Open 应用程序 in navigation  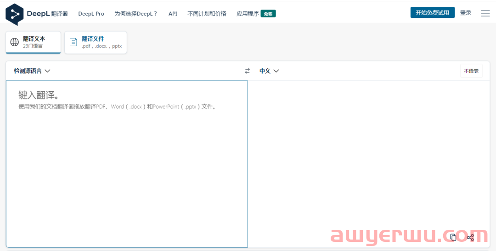pyautogui.click(x=248, y=14)
